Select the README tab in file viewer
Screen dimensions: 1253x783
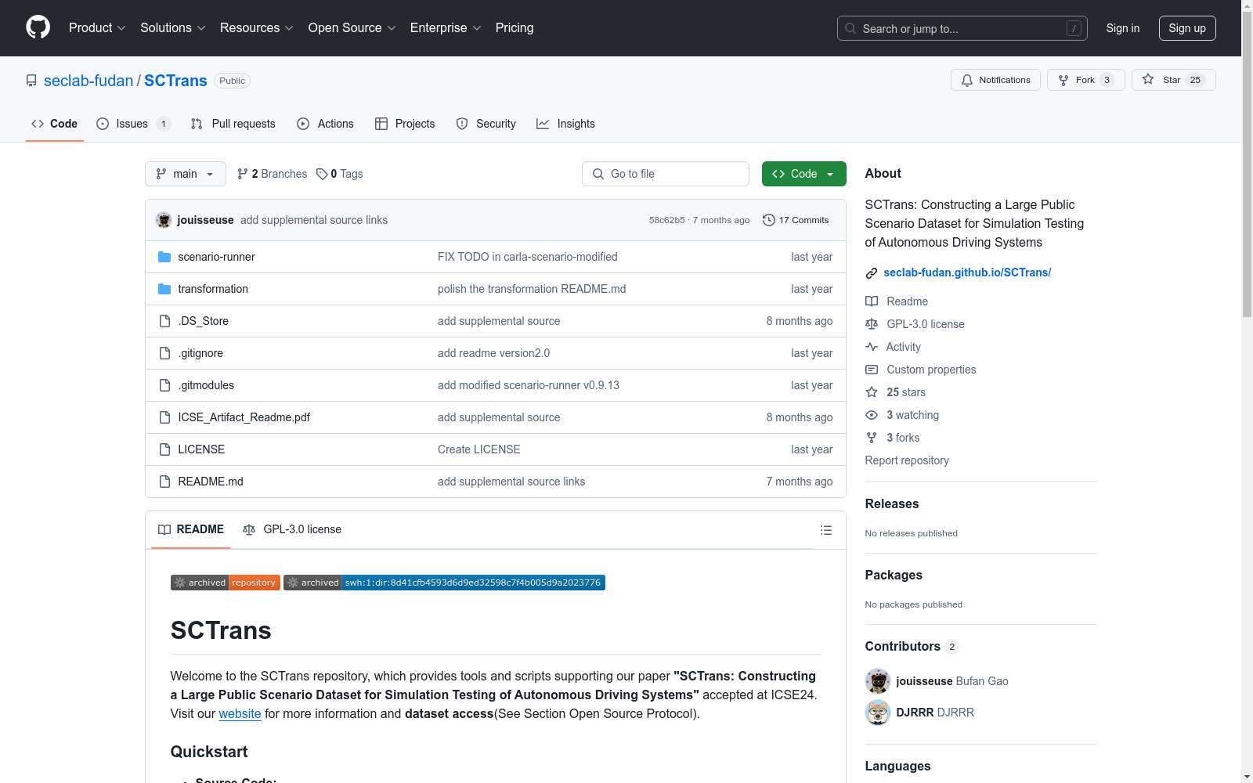click(x=191, y=529)
